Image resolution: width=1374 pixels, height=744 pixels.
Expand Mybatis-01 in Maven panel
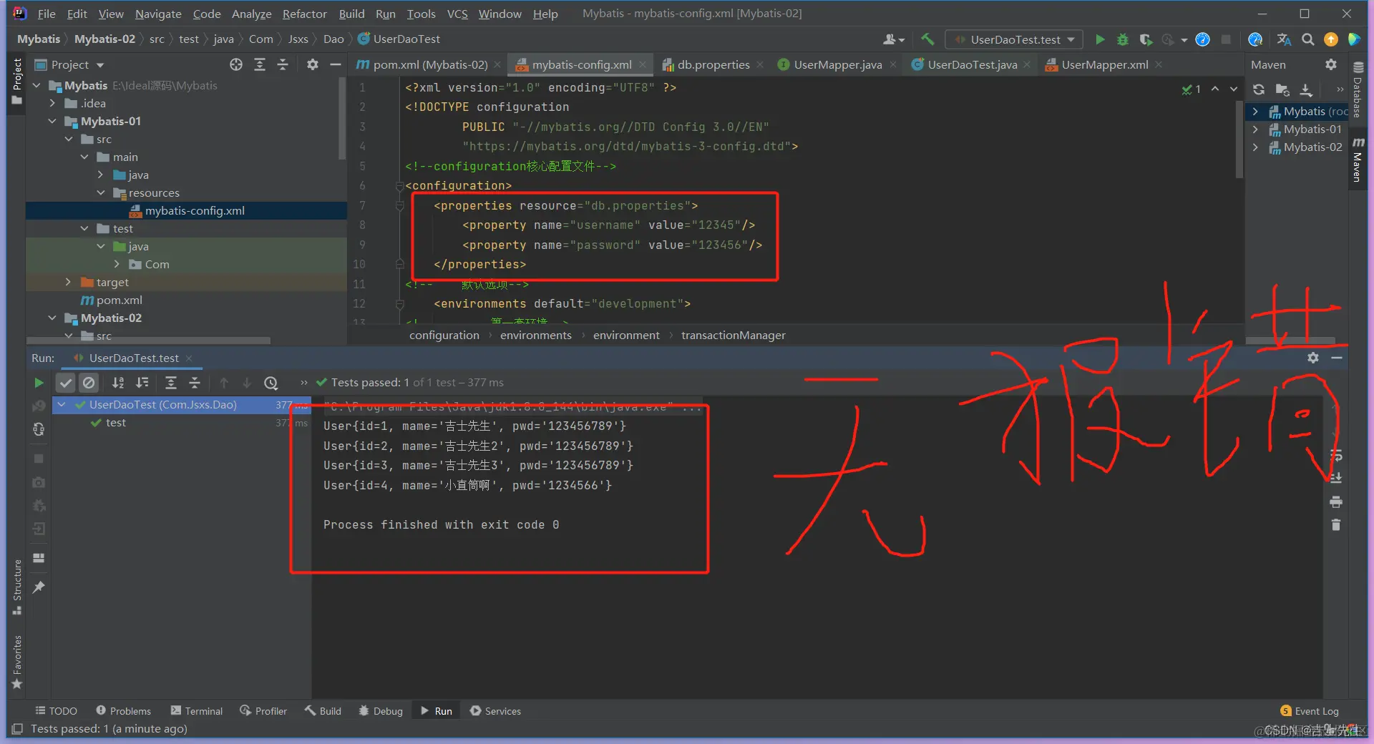[1255, 129]
